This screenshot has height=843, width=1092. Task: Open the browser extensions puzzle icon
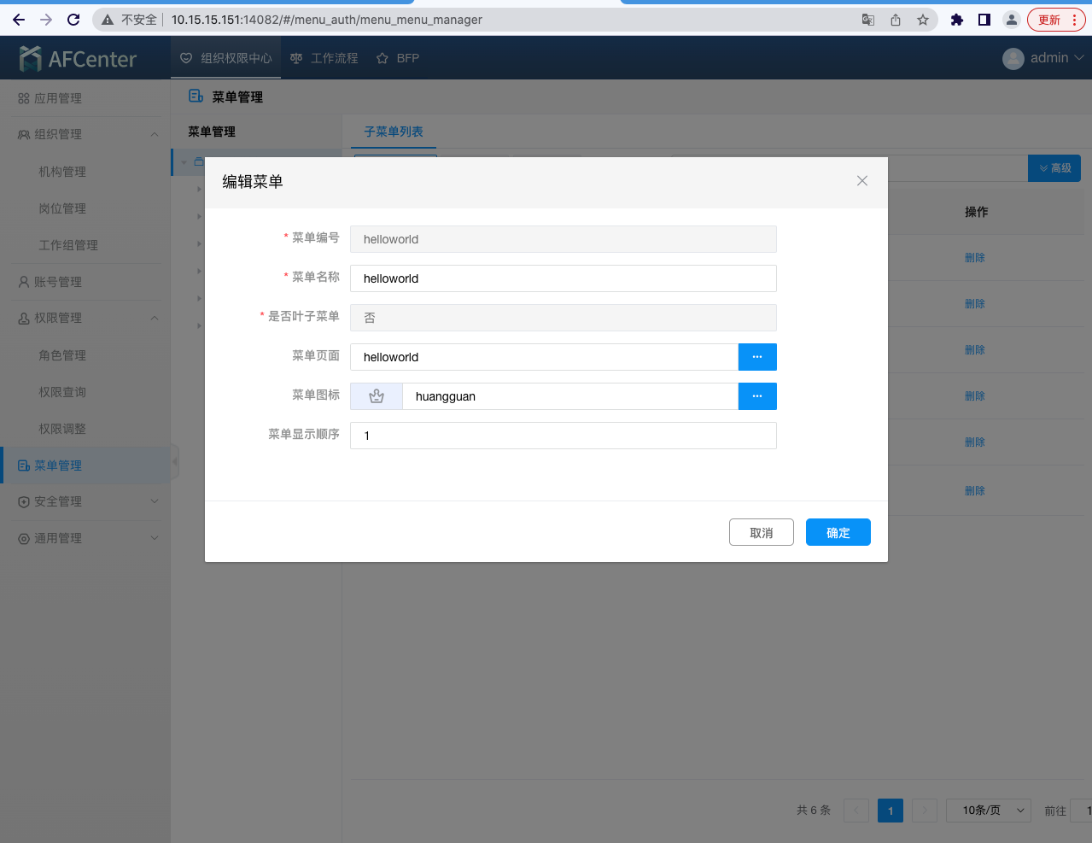coord(957,20)
